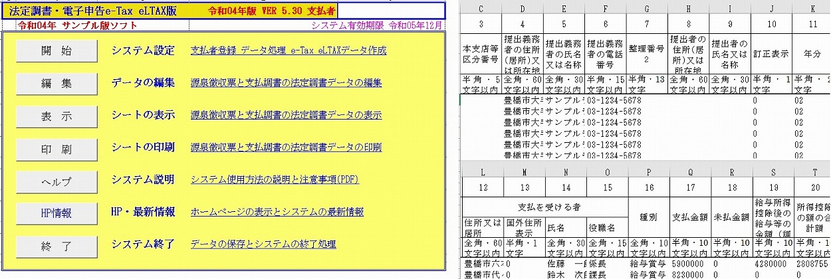Viewport: 831px width, 279px height.
Task: Click the 編集 button
Action: (x=57, y=84)
